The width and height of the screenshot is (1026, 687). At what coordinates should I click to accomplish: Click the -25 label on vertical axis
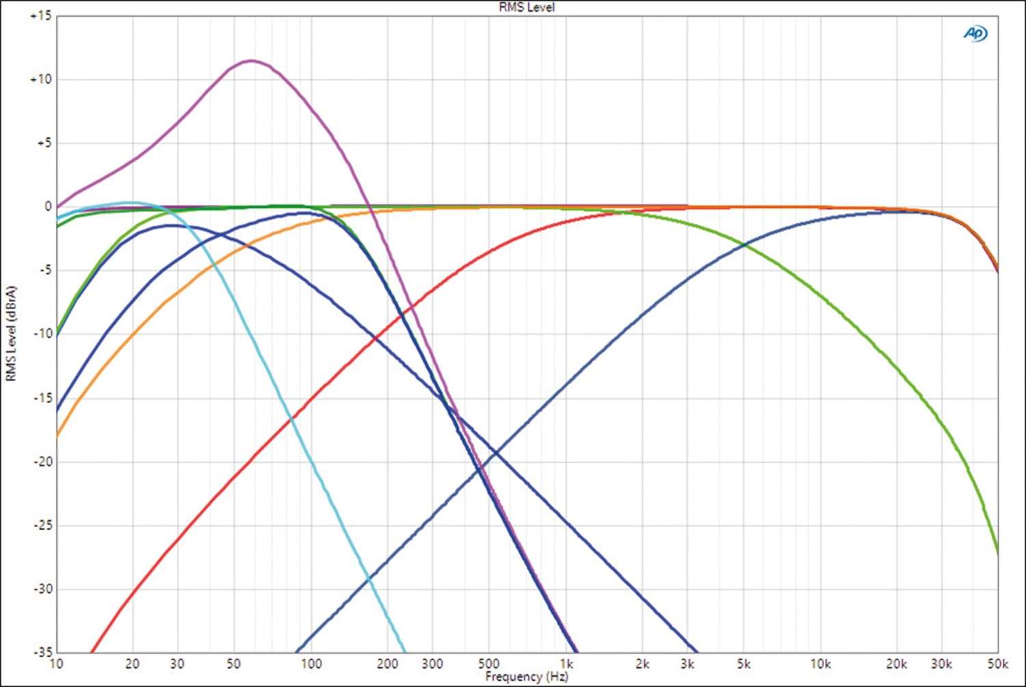[42, 525]
